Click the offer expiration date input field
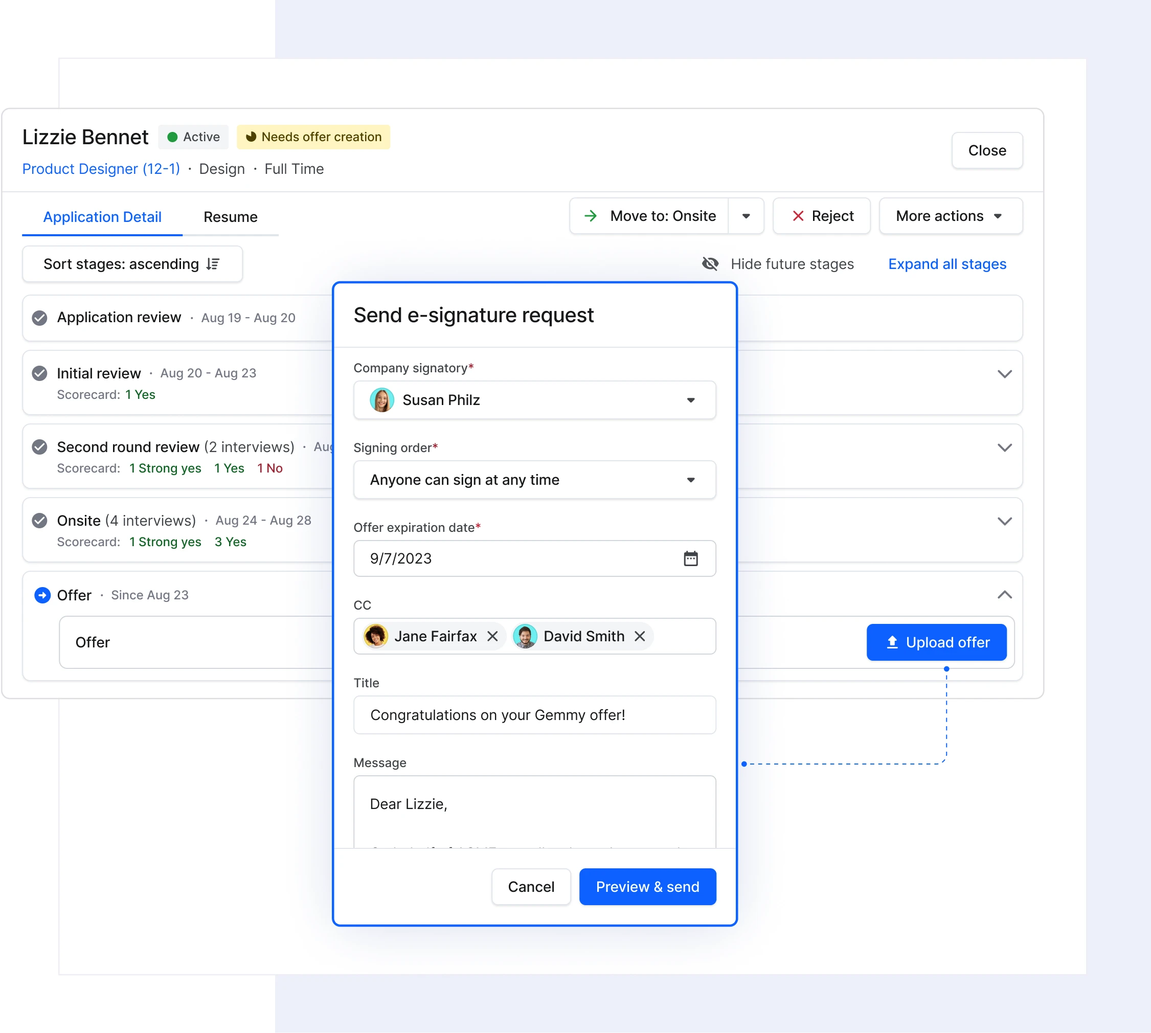The width and height of the screenshot is (1151, 1033). tap(534, 557)
